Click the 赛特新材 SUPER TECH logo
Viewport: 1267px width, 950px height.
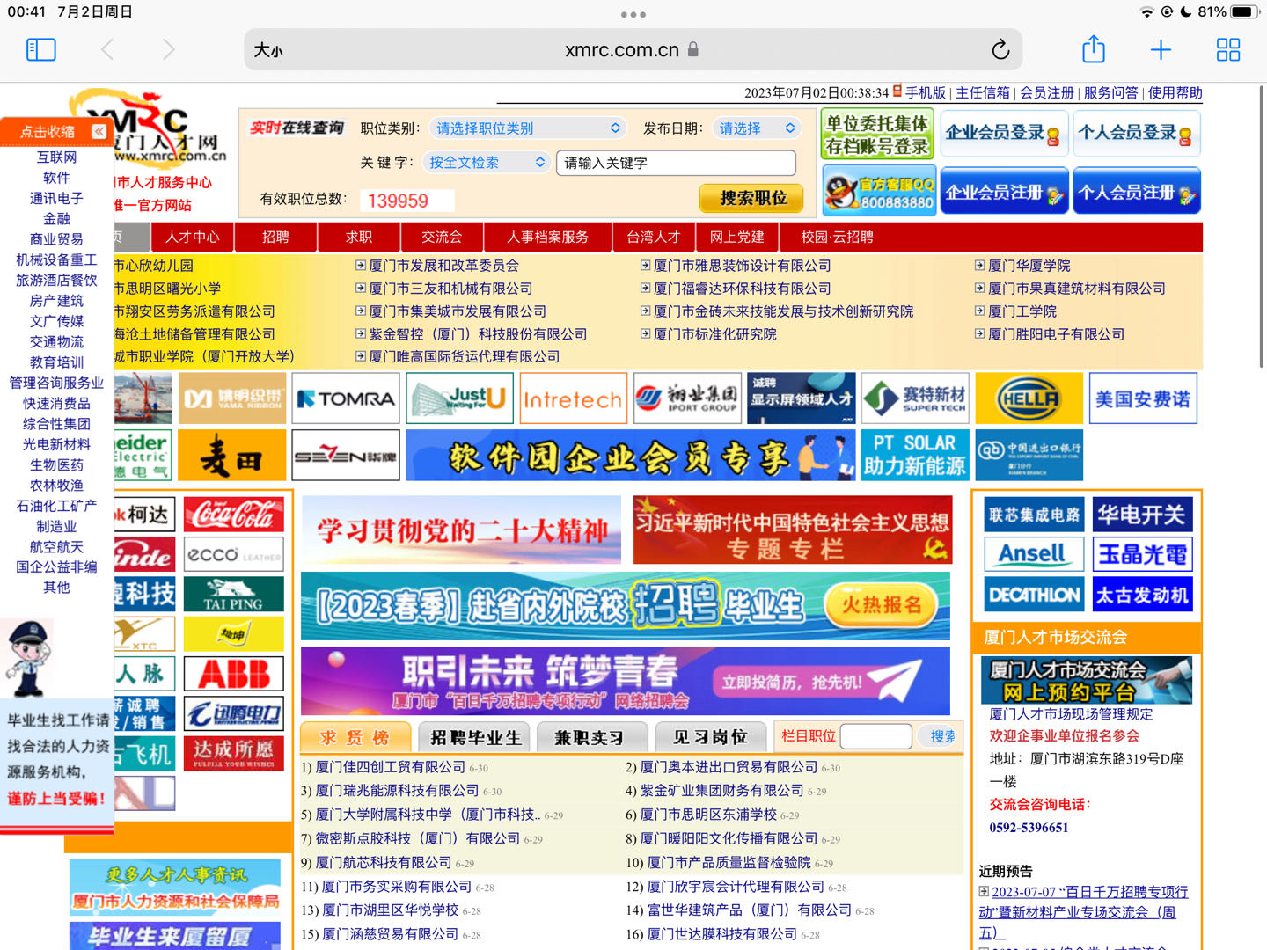915,398
